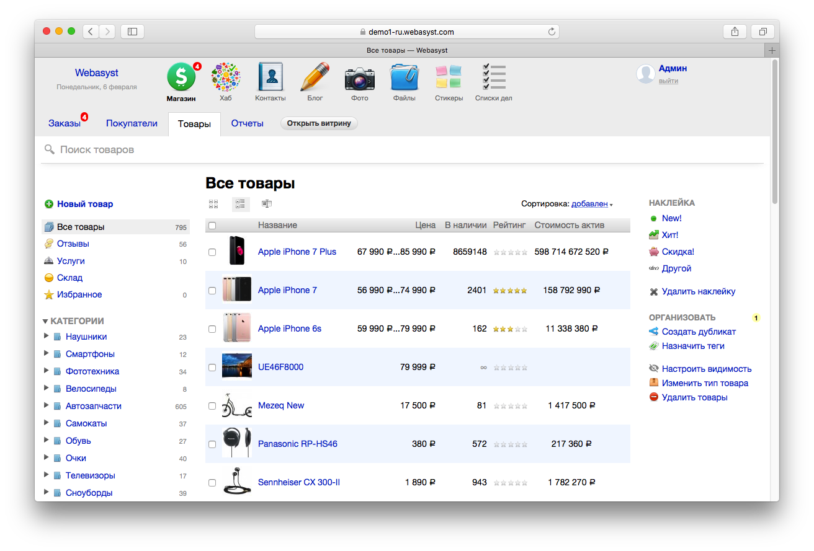The height and width of the screenshot is (551, 814).
Task: Click the выйти logout link
Action: [x=668, y=81]
